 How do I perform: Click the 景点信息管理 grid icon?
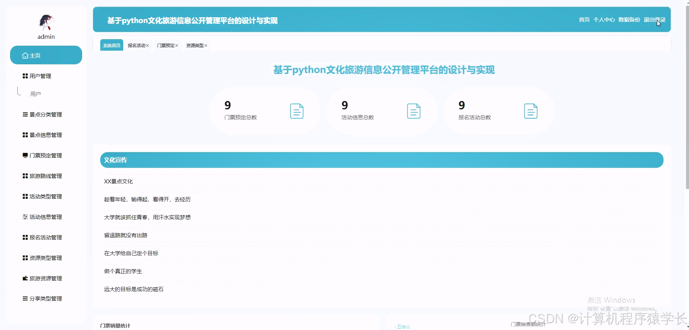coord(25,135)
